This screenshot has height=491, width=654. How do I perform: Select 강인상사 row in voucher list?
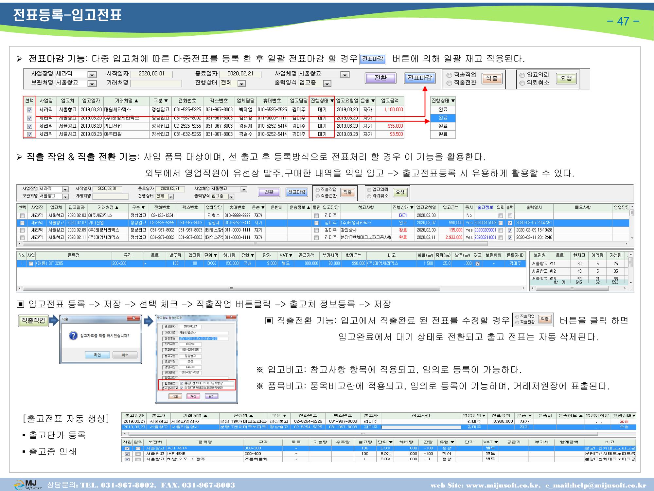[x=323, y=230]
